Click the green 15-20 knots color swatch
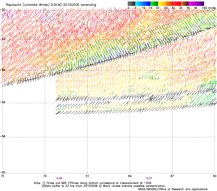The image size is (217, 191). pyautogui.click(x=154, y=4)
